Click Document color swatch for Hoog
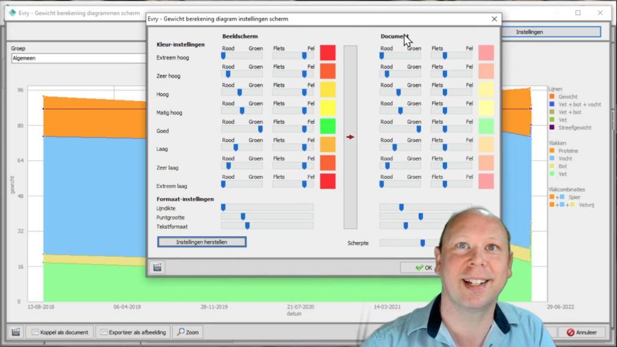The height and width of the screenshot is (347, 617). click(x=486, y=89)
